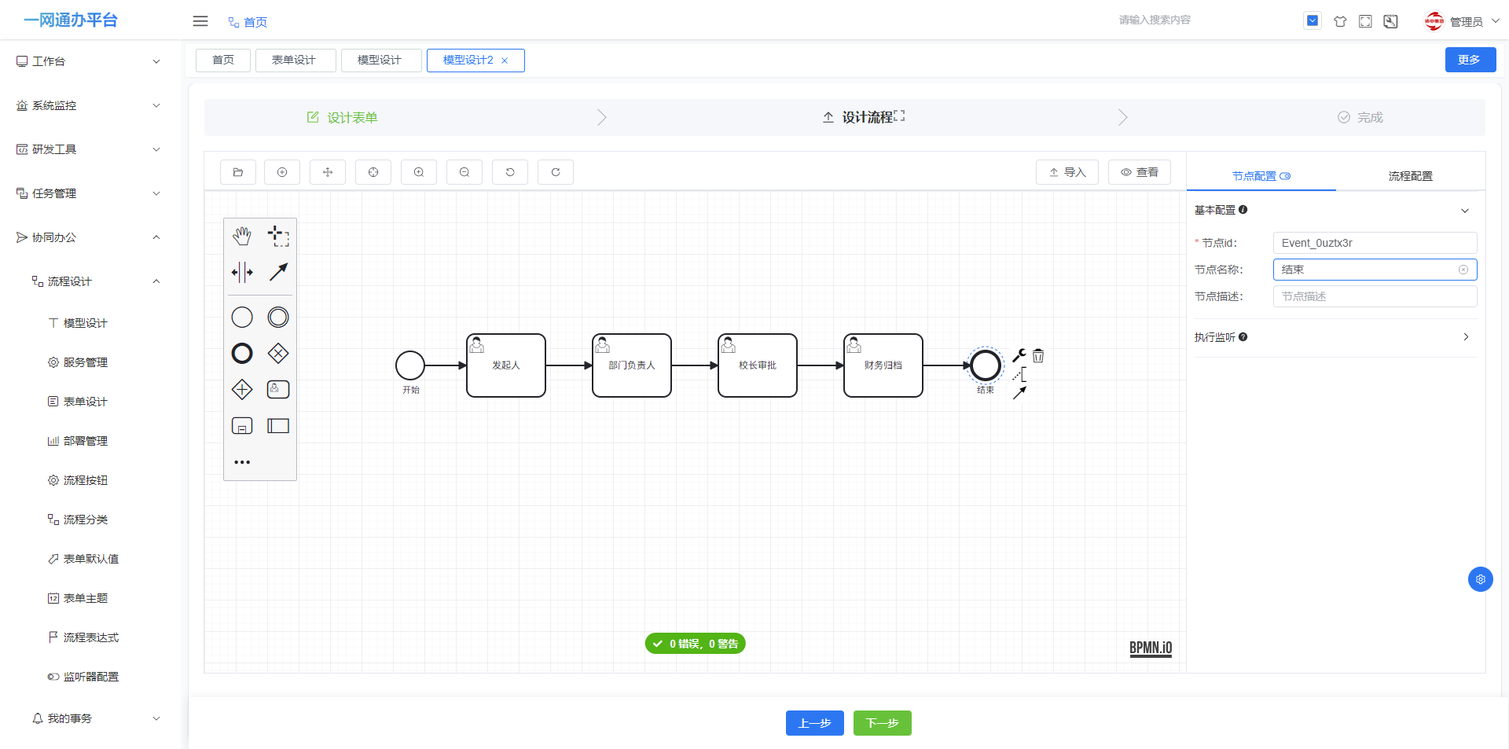
Task: Toggle fullscreen from the header icon
Action: pos(1365,21)
